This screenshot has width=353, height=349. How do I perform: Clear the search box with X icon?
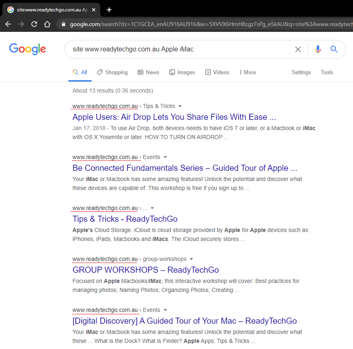tap(298, 49)
